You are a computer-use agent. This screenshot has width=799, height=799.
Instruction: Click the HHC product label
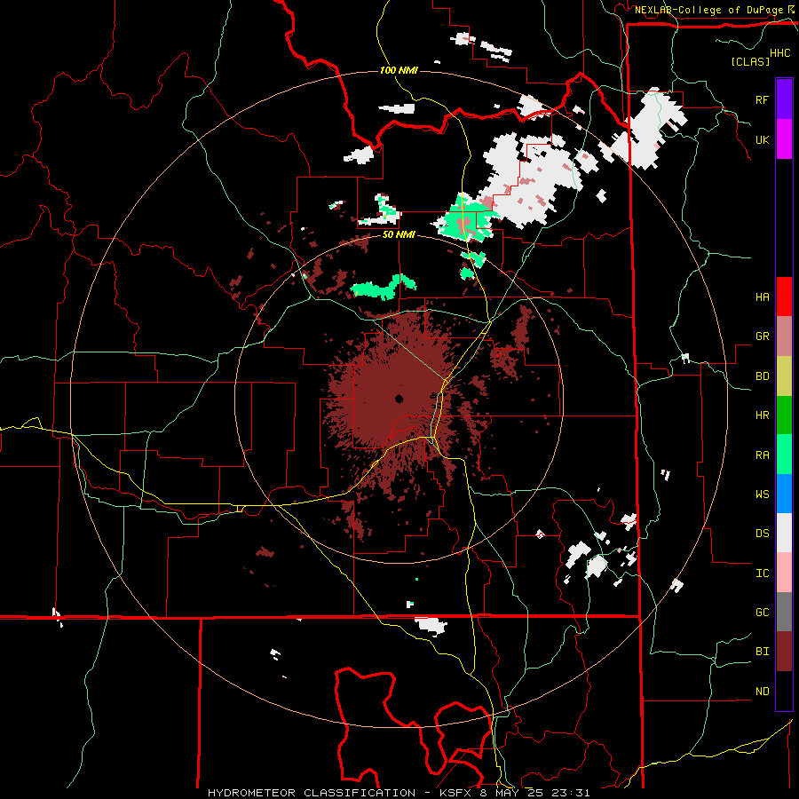click(779, 53)
